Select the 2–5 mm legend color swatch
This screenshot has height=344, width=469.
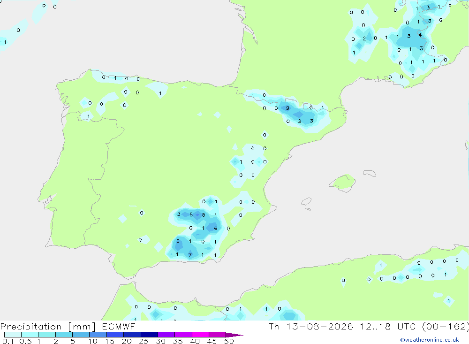point(64,335)
